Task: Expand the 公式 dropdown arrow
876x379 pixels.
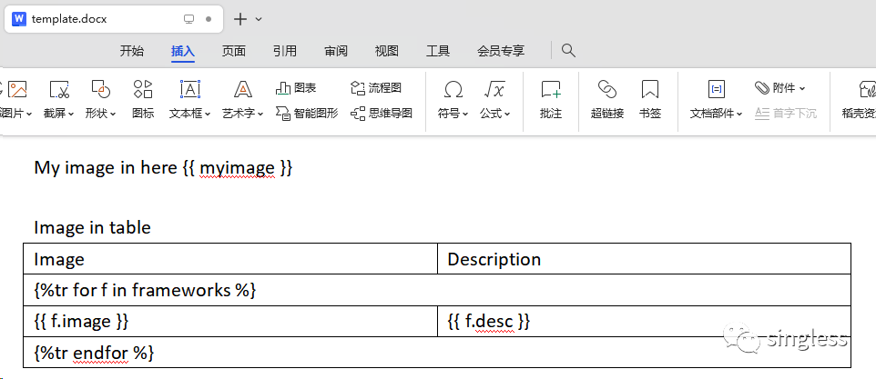Action: (507, 115)
